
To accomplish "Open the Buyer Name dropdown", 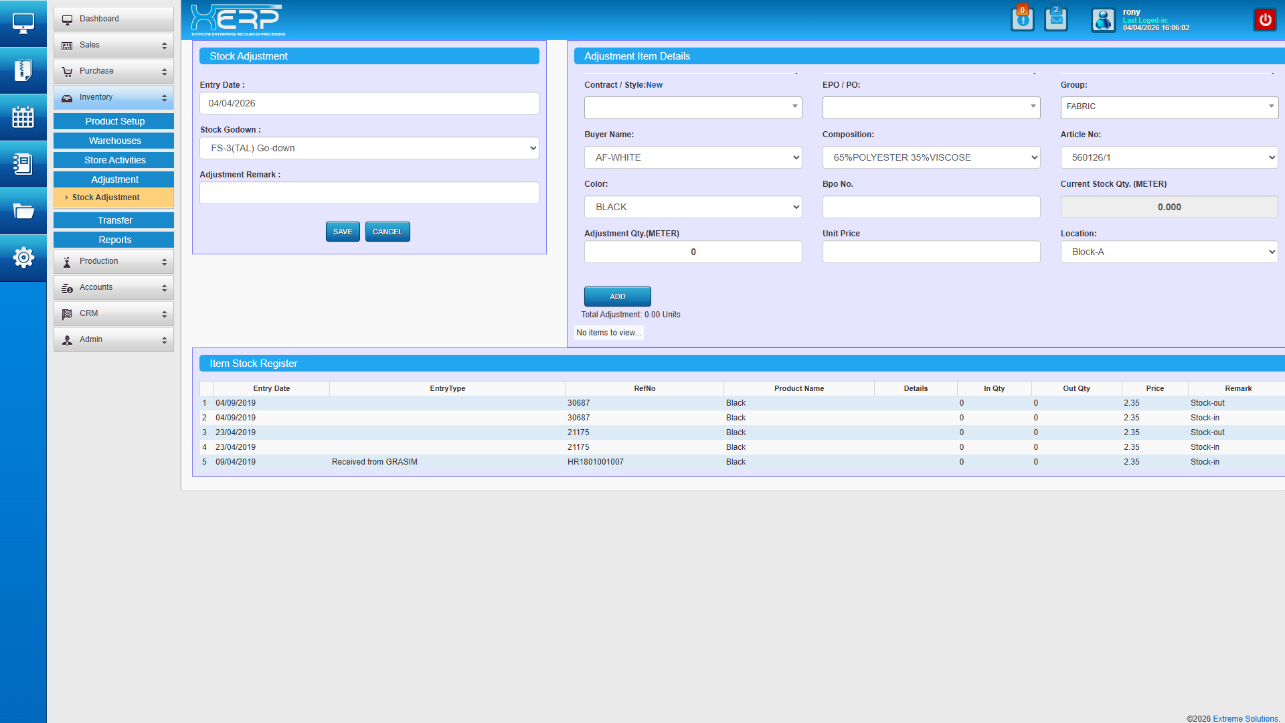I will coord(693,157).
